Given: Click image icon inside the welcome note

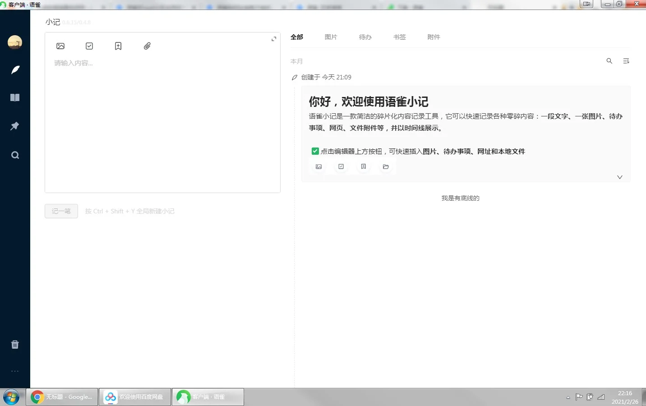Looking at the screenshot, I should click(x=318, y=166).
